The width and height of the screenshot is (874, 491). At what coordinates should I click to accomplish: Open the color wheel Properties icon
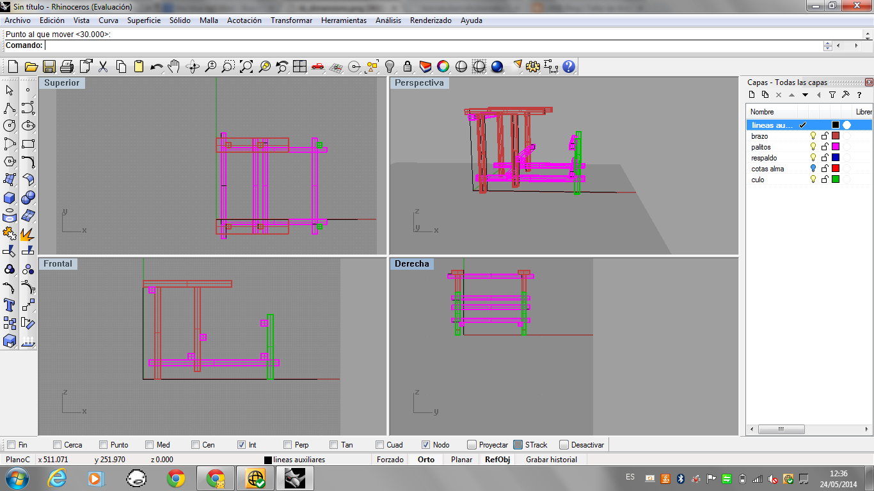443,66
